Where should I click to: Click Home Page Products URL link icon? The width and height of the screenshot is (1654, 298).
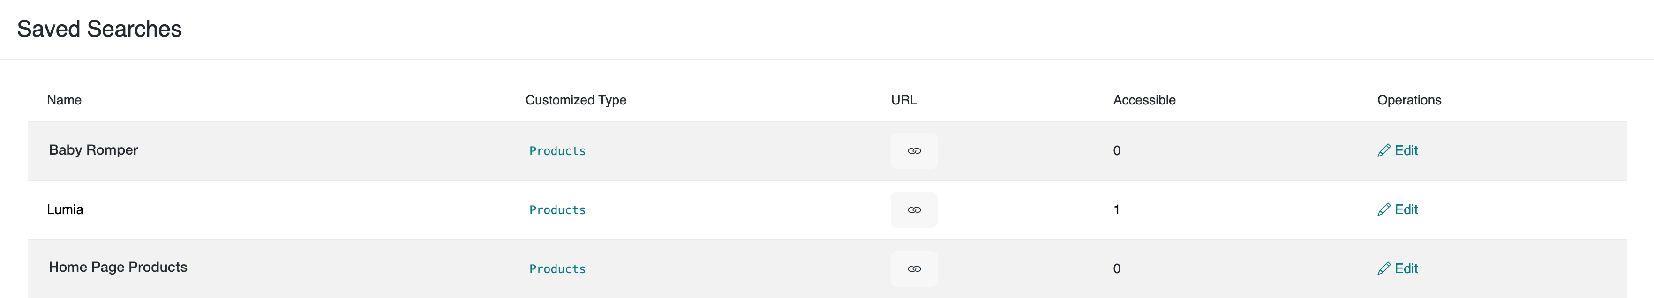[x=914, y=269]
